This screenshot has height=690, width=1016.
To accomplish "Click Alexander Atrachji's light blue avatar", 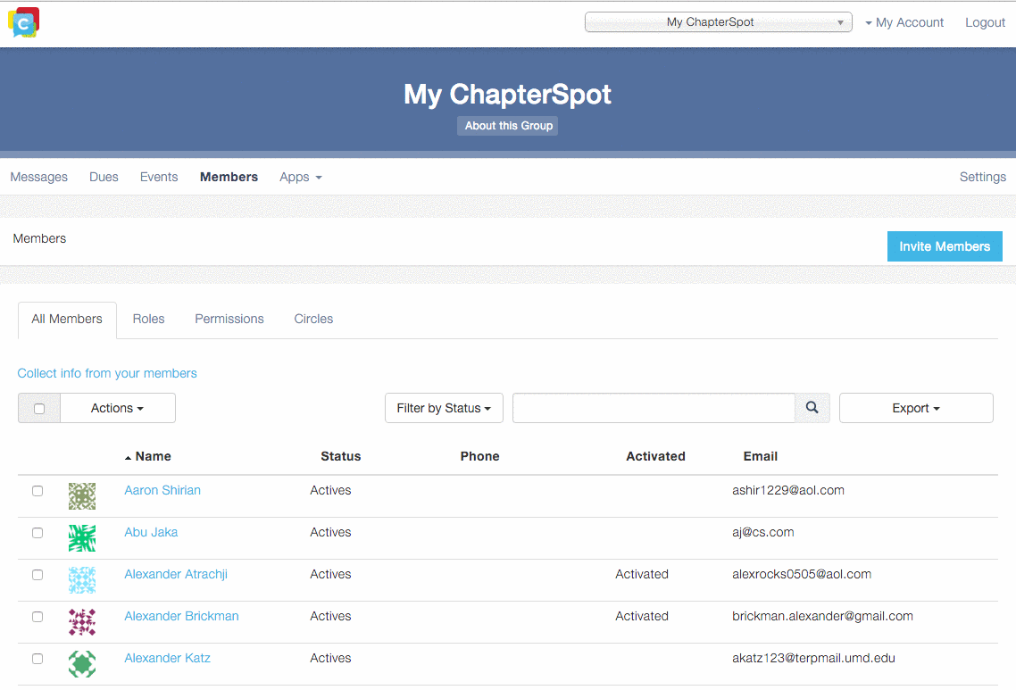I will tap(82, 580).
